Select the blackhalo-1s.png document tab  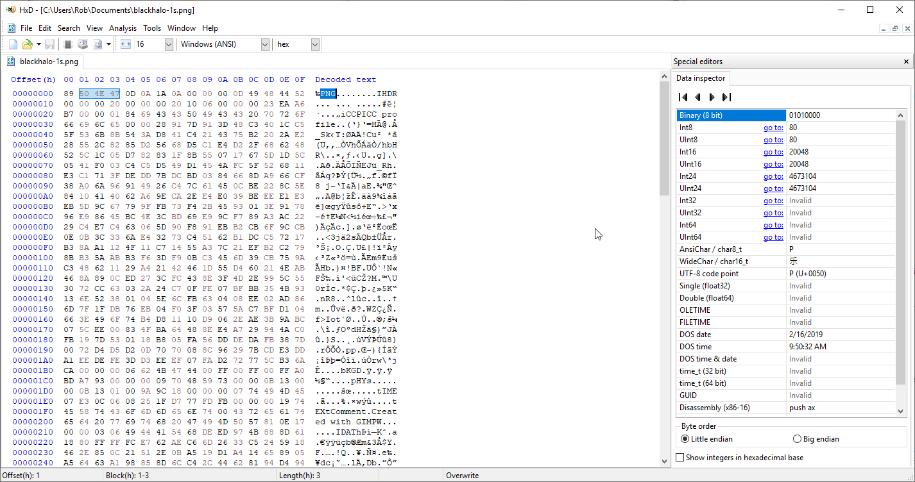point(43,62)
